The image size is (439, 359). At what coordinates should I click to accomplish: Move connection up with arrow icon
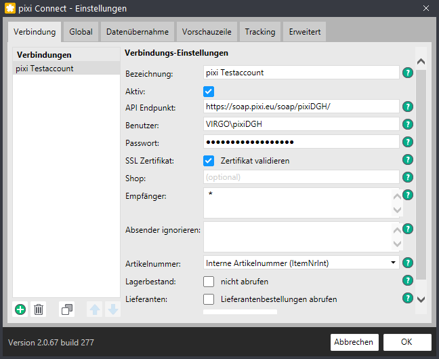[95, 309]
